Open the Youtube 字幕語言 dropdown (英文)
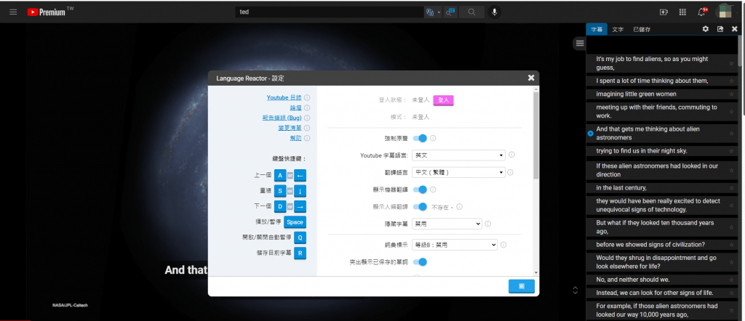 pos(458,155)
